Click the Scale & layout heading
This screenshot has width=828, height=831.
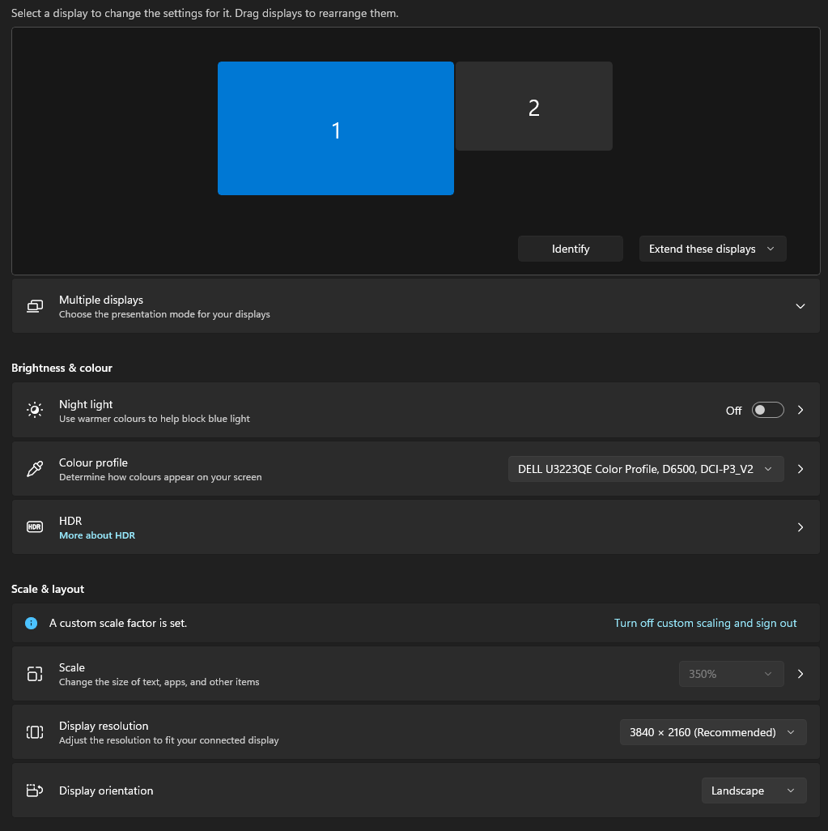pyautogui.click(x=48, y=589)
